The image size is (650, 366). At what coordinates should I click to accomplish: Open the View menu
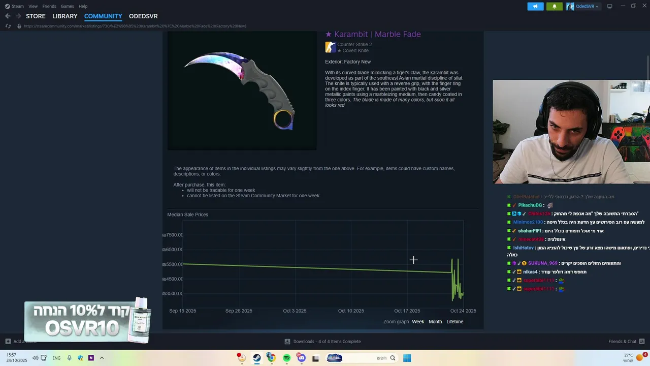coord(33,6)
